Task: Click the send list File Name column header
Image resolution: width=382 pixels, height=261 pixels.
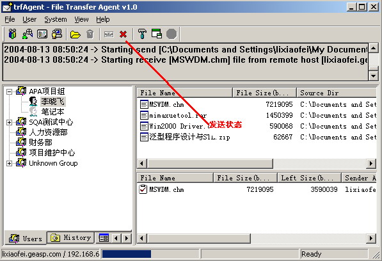Action: click(185, 93)
